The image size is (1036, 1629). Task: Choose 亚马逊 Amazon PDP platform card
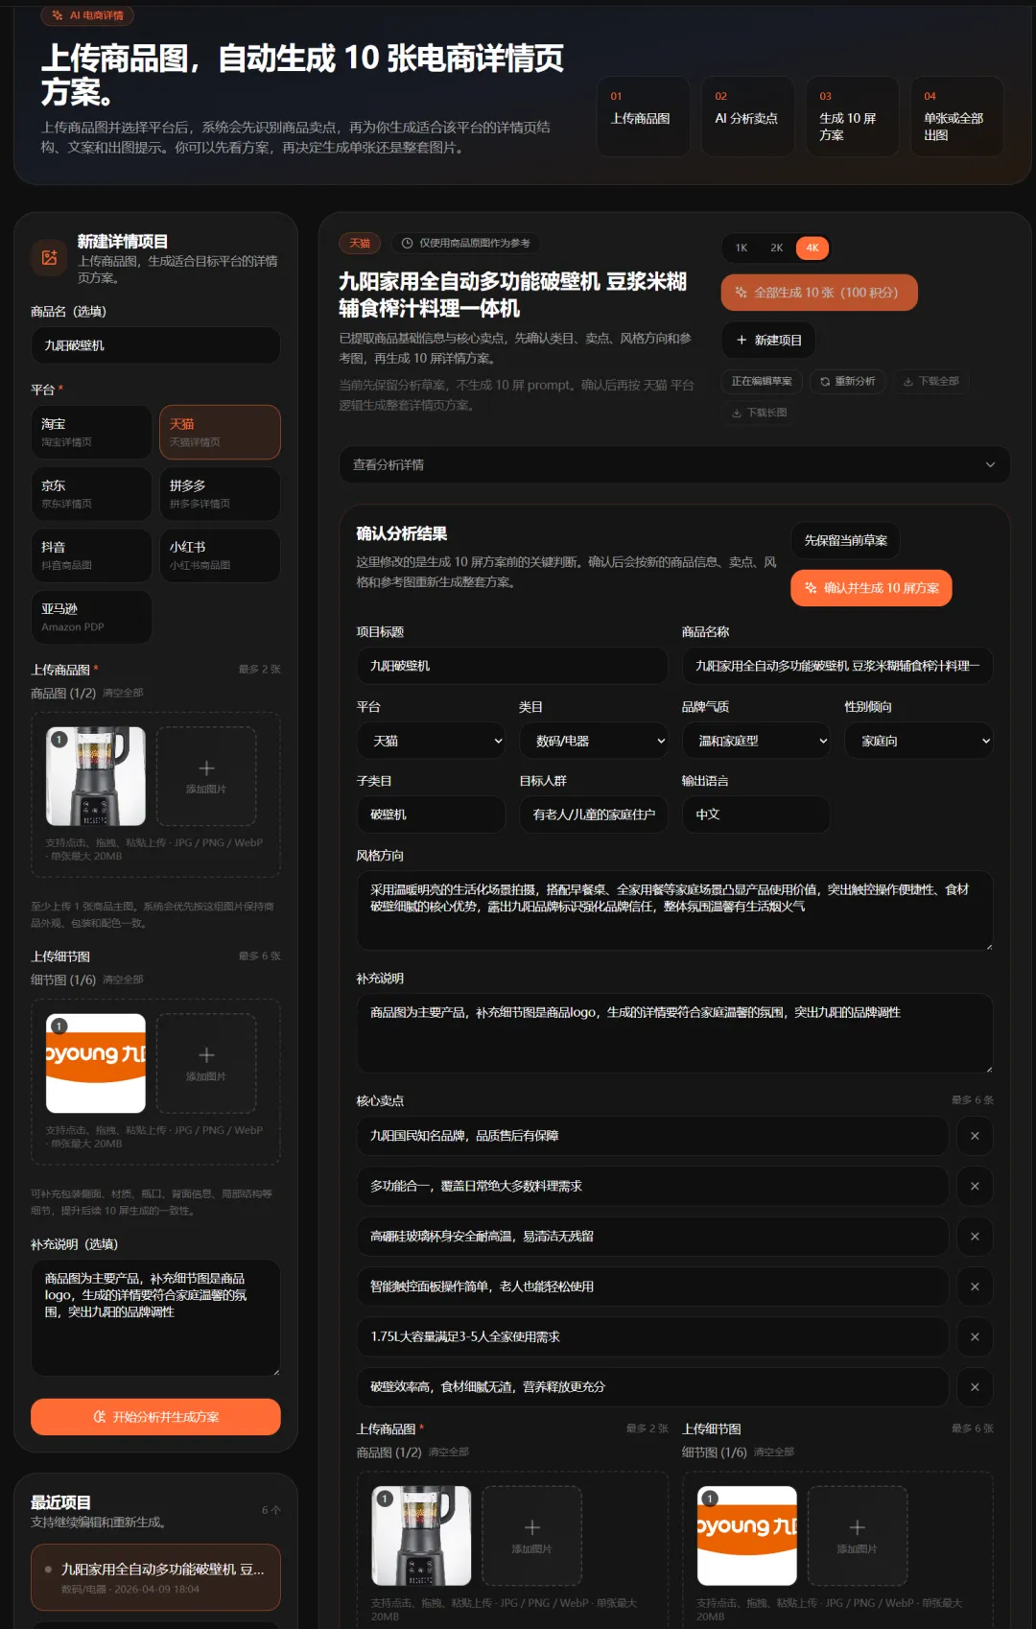[x=91, y=617]
